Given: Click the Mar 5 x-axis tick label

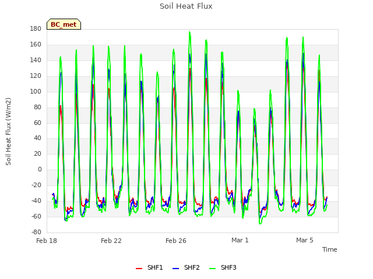Looking at the screenshot, I should tap(305, 240).
